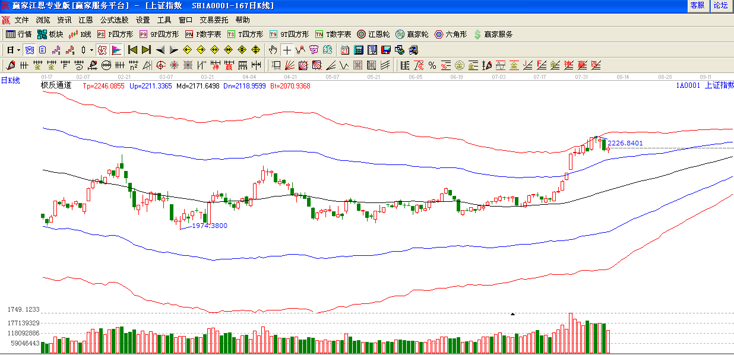Open the 公式选股 menu
734x355 pixels.
click(114, 20)
